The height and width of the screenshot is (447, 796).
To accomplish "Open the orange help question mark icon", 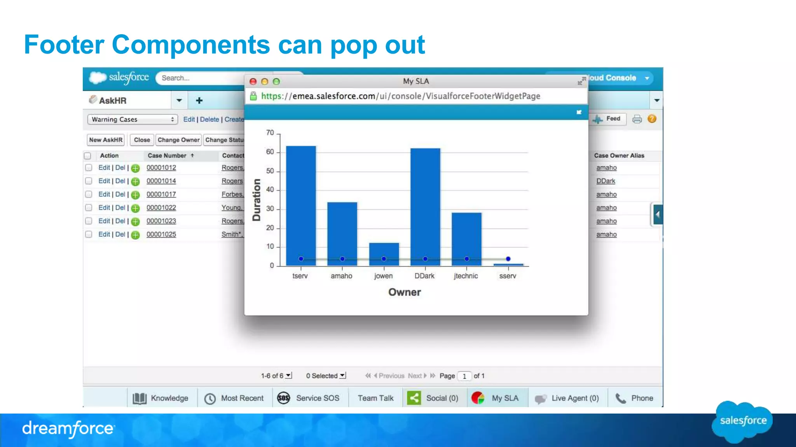I will click(652, 119).
